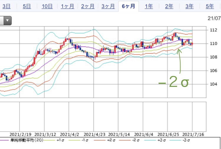Click the -1σ legend entry
This screenshot has height=149, width=221.
point(85,140)
